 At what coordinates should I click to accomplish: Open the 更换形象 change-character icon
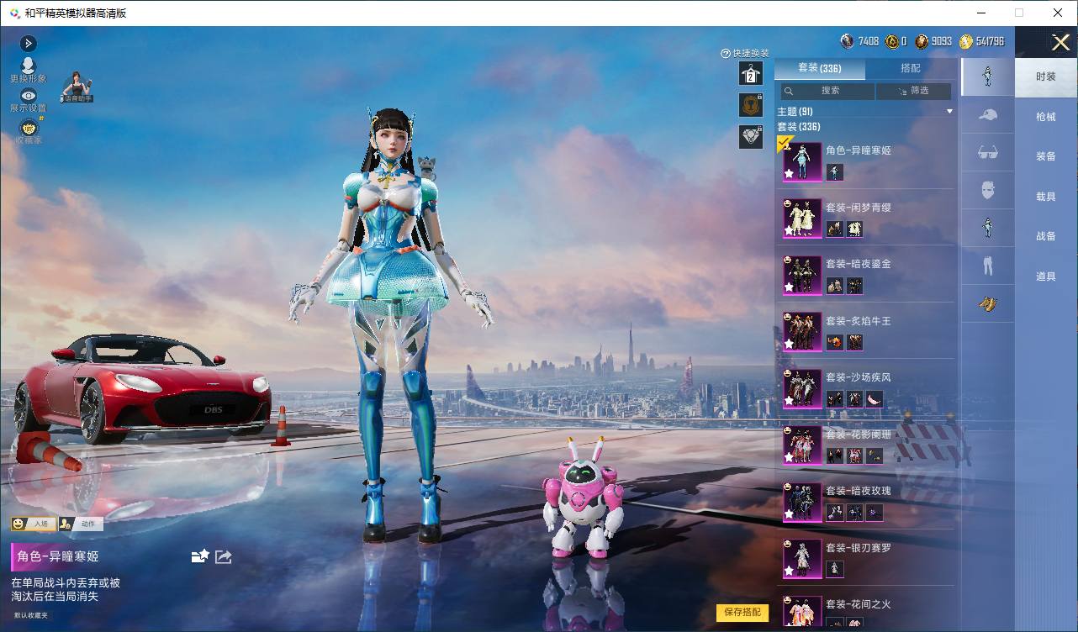click(x=29, y=66)
